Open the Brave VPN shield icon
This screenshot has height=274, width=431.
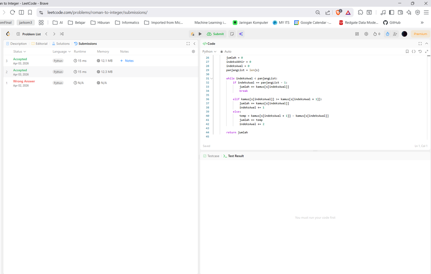click(417, 13)
